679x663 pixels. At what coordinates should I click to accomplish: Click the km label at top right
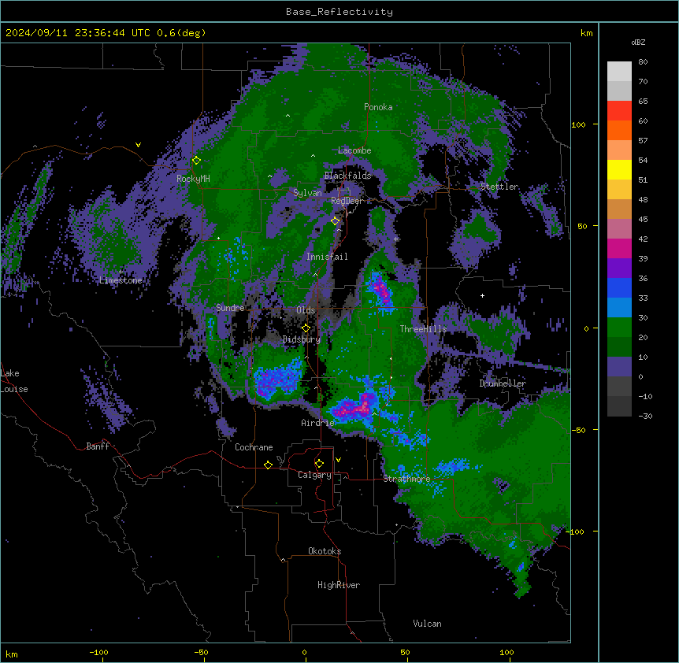tap(587, 33)
